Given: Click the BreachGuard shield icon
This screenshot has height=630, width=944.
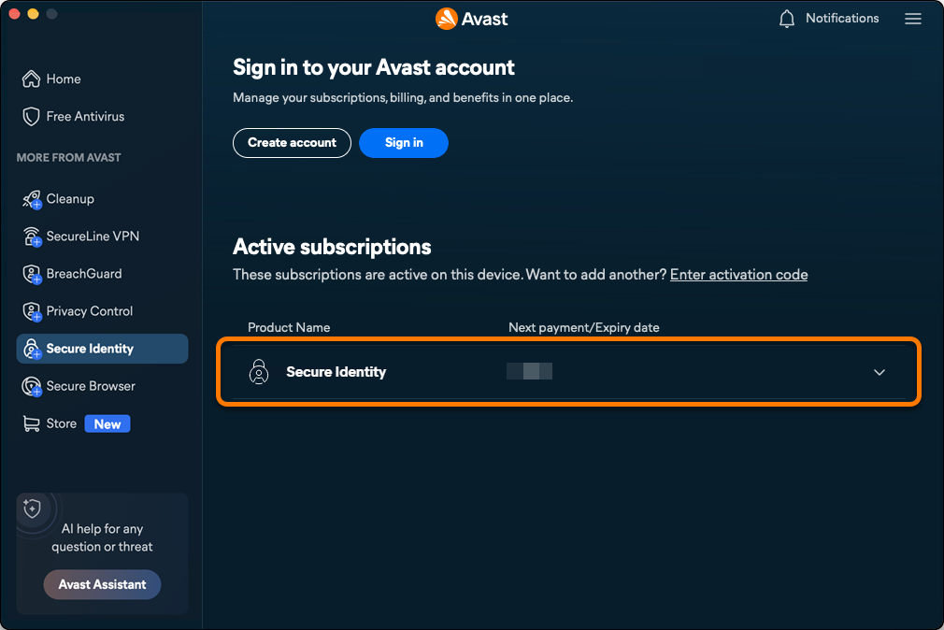Looking at the screenshot, I should point(31,274).
